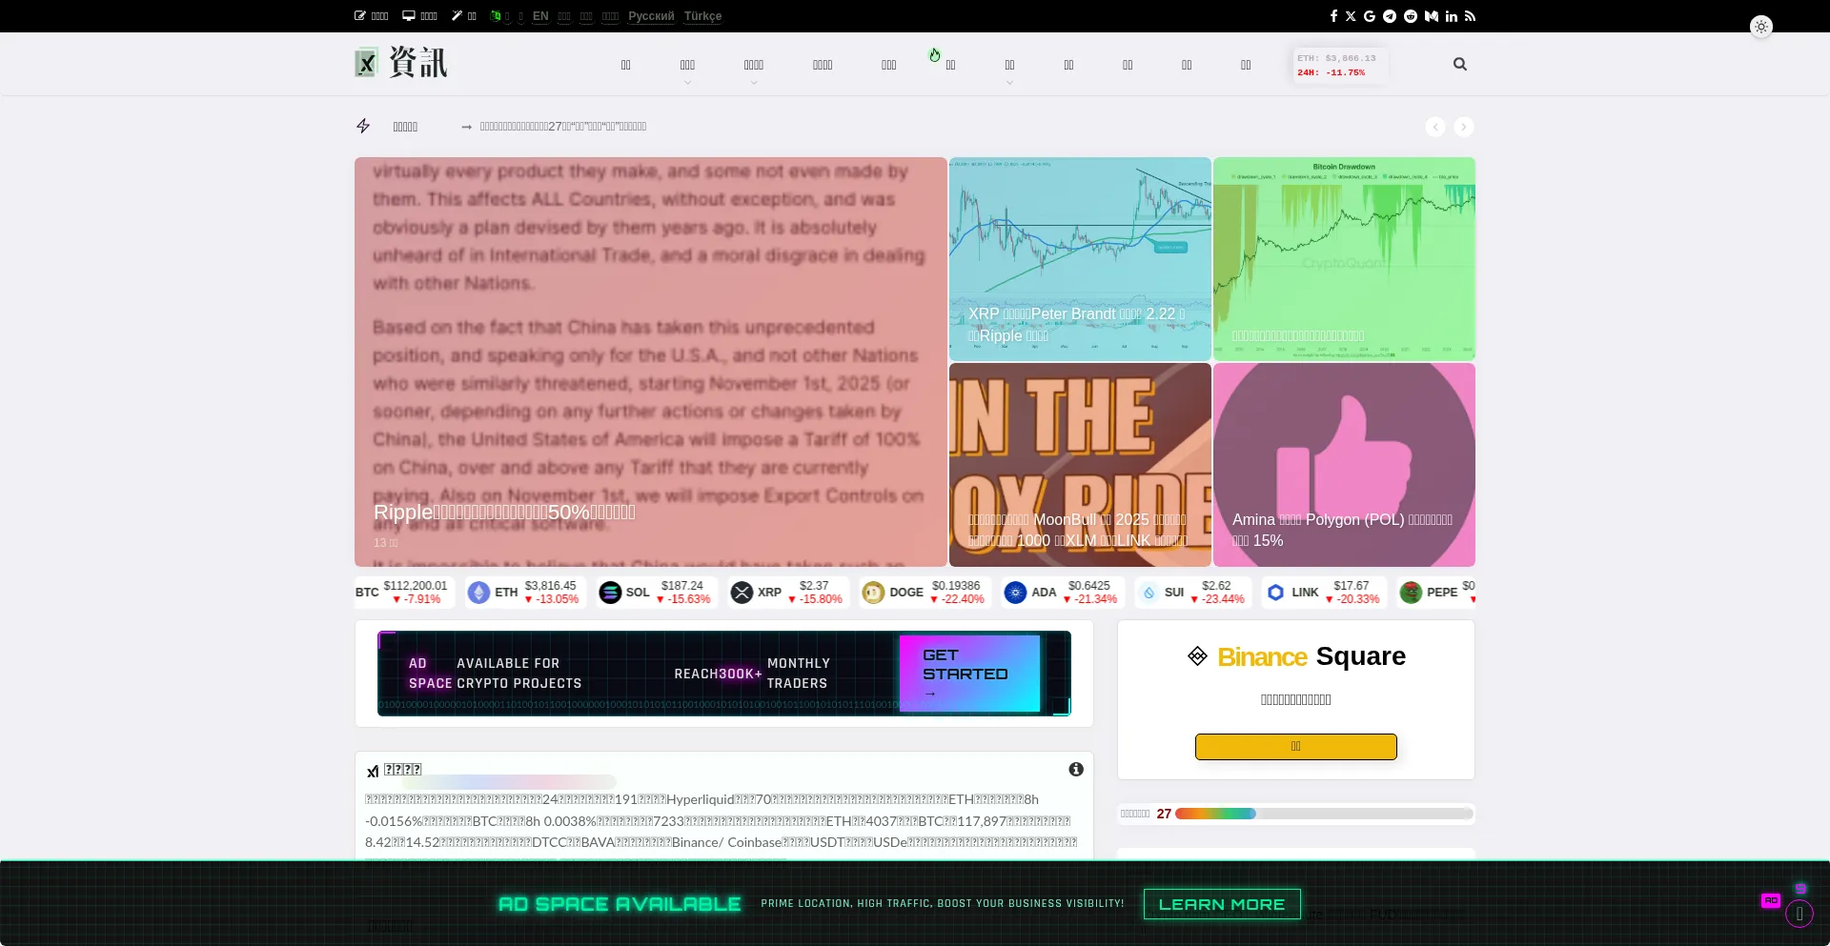Open the Facebook social icon
Viewport: 1830px width, 946px height.
tap(1333, 16)
